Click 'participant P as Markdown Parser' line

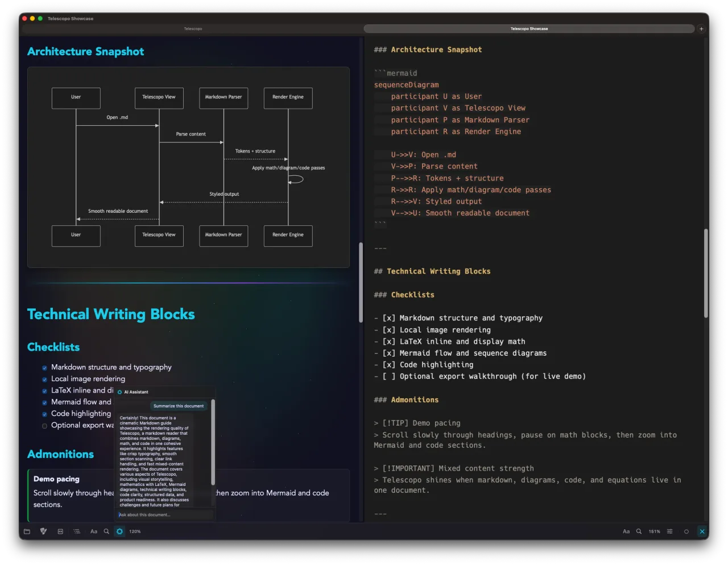tap(460, 120)
